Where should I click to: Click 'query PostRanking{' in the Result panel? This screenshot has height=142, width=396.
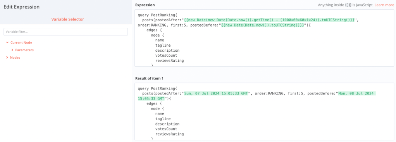point(158,88)
